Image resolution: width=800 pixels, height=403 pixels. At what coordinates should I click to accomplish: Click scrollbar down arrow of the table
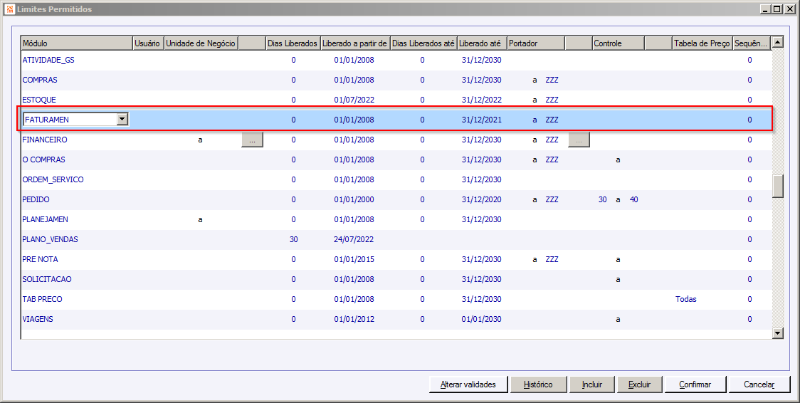pos(777,333)
